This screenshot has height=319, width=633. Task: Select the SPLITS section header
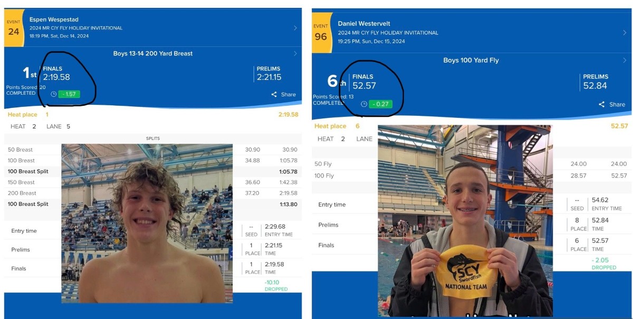pyautogui.click(x=153, y=138)
